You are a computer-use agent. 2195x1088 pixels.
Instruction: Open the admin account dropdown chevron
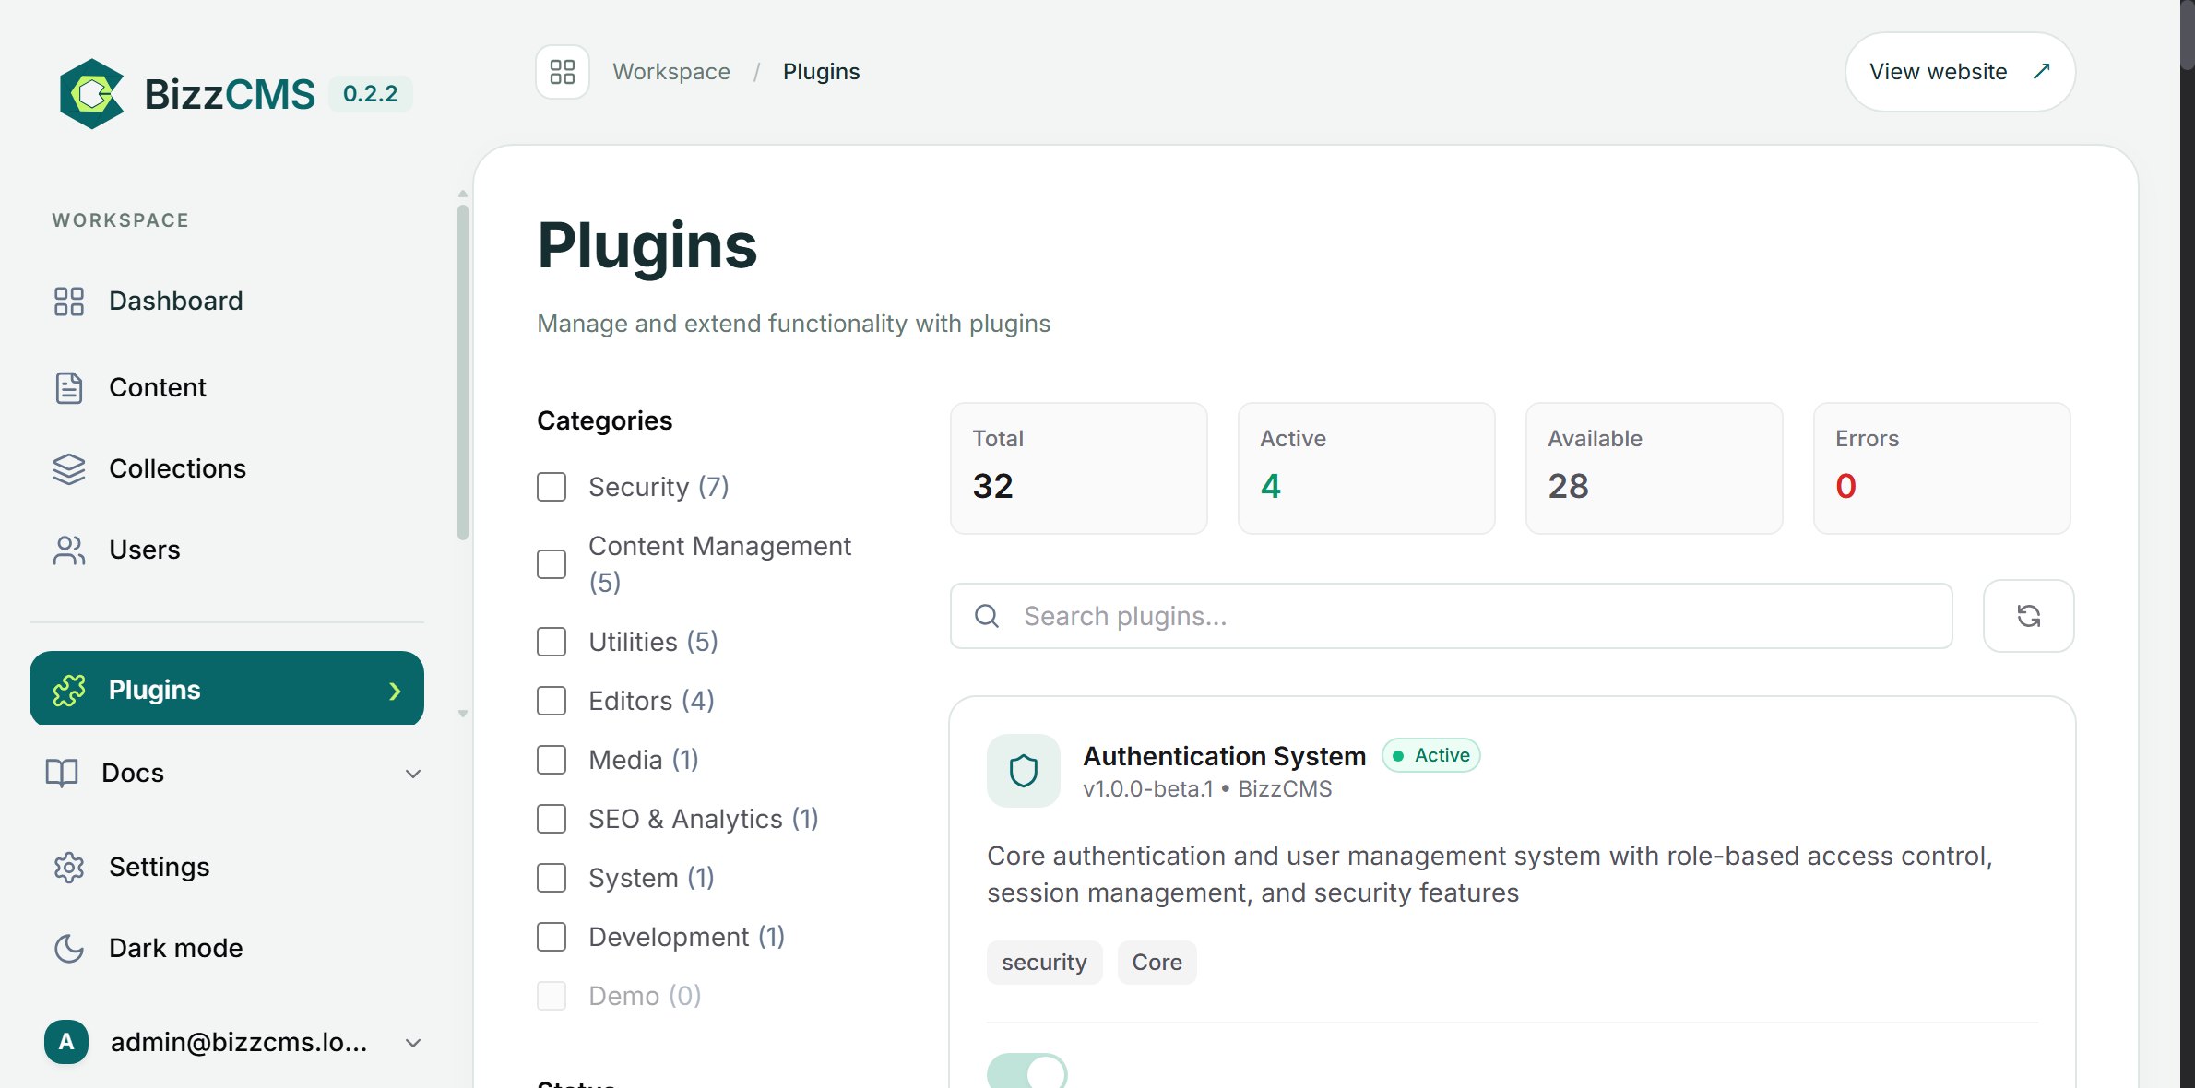click(413, 1043)
